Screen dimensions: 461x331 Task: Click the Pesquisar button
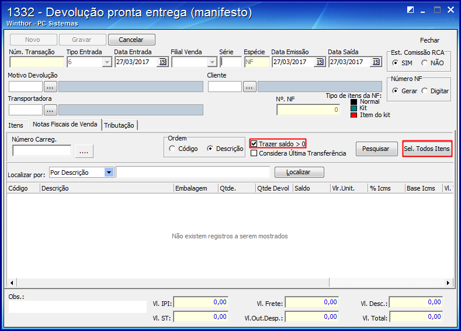[376, 149]
